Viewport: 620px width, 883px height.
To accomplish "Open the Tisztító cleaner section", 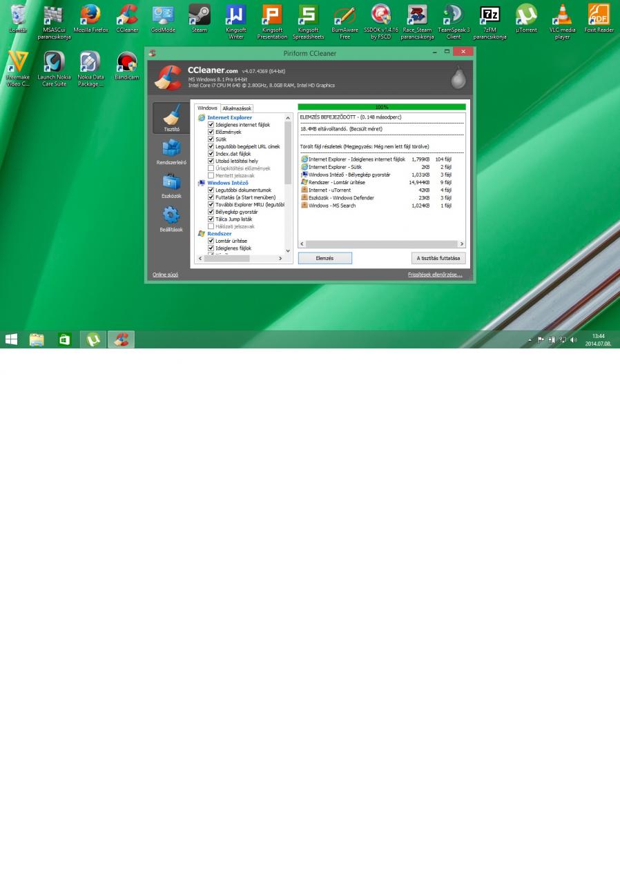I will click(171, 118).
